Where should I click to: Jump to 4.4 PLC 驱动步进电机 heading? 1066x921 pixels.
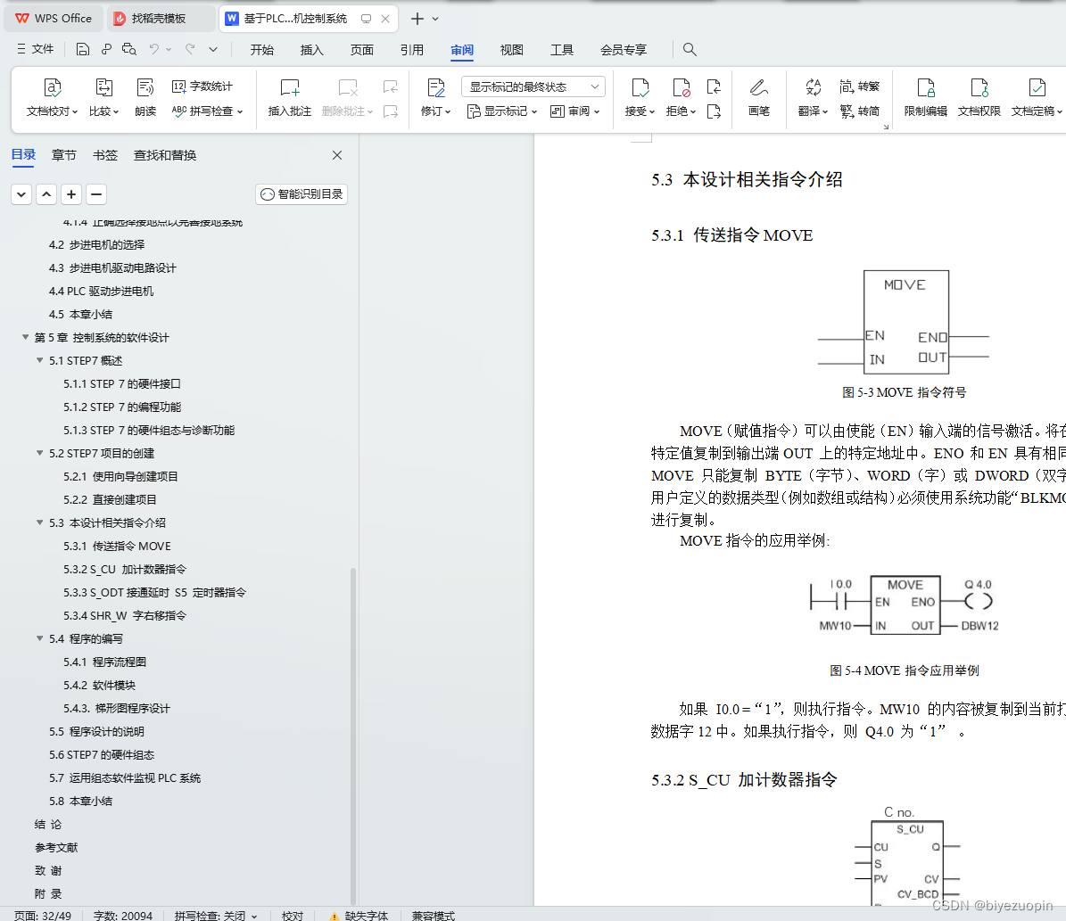pyautogui.click(x=102, y=291)
